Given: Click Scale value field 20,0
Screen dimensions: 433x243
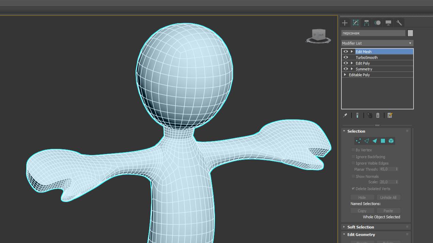Looking at the screenshot, I should point(387,182).
